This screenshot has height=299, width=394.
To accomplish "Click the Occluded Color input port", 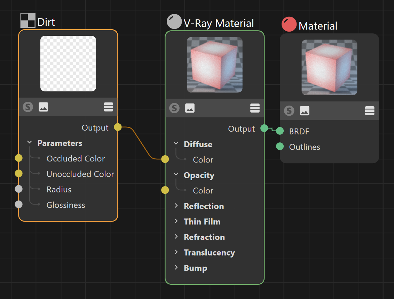I will (x=18, y=158).
